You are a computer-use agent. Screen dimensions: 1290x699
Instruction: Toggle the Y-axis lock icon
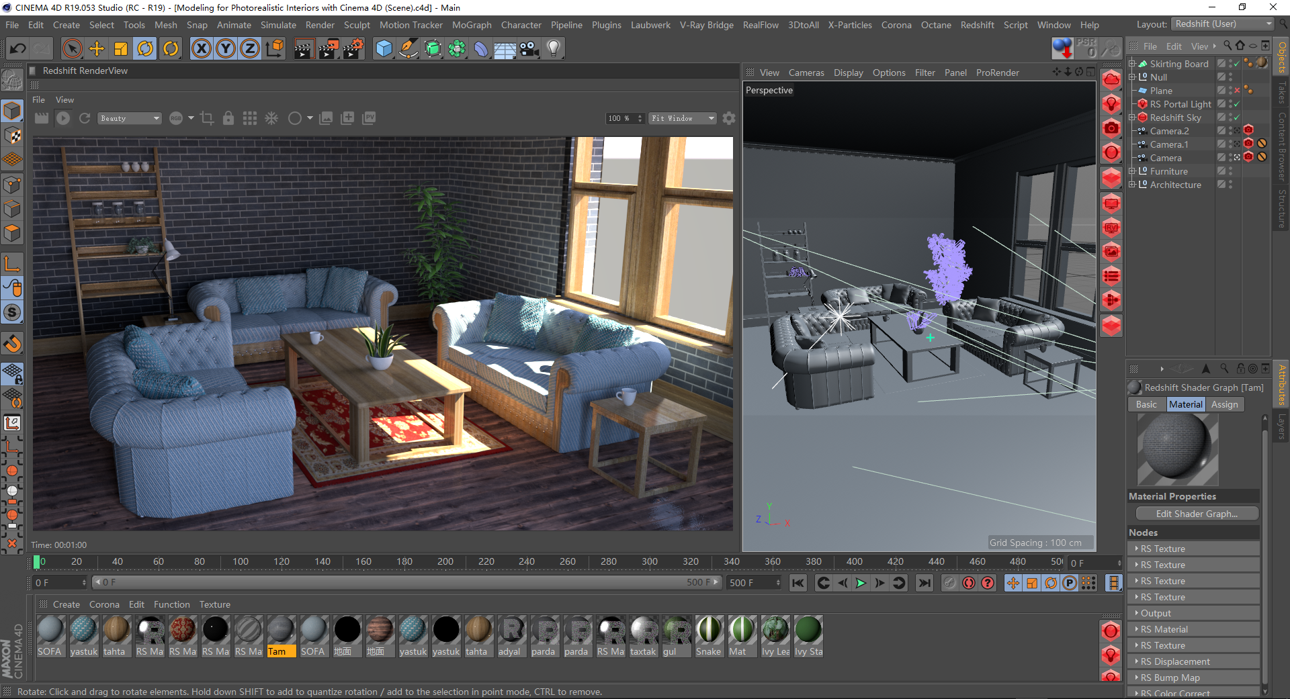pos(225,48)
